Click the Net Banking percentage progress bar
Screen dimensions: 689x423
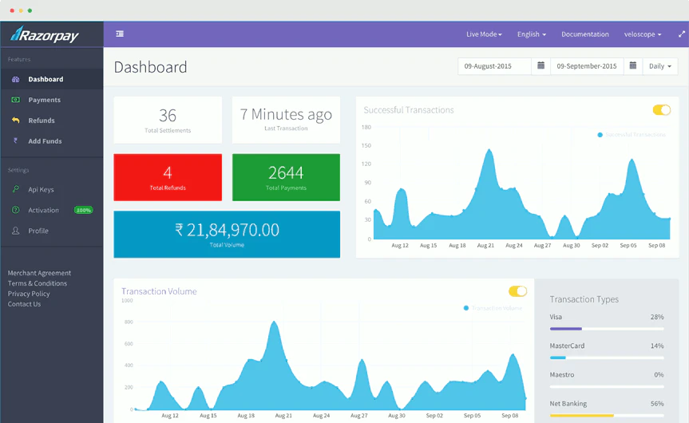tap(607, 415)
